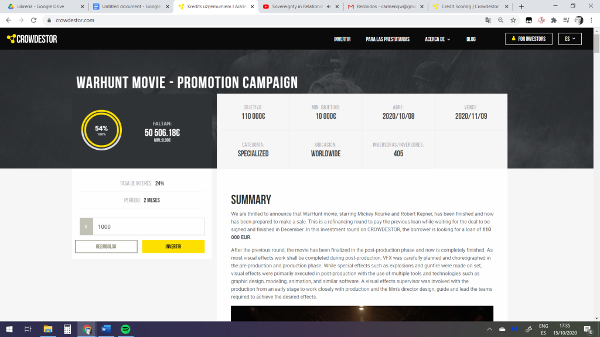Click the browser forward arrow
Viewport: 600px width, 337px height.
[x=21, y=20]
